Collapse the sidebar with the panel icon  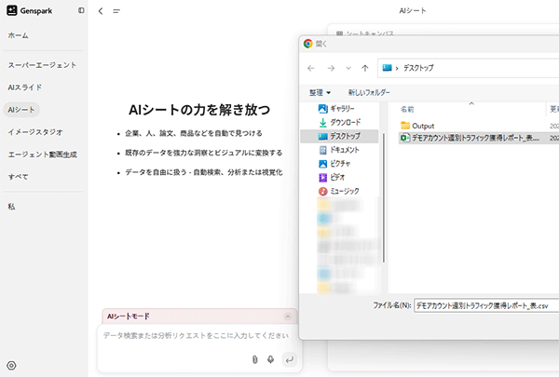(81, 10)
